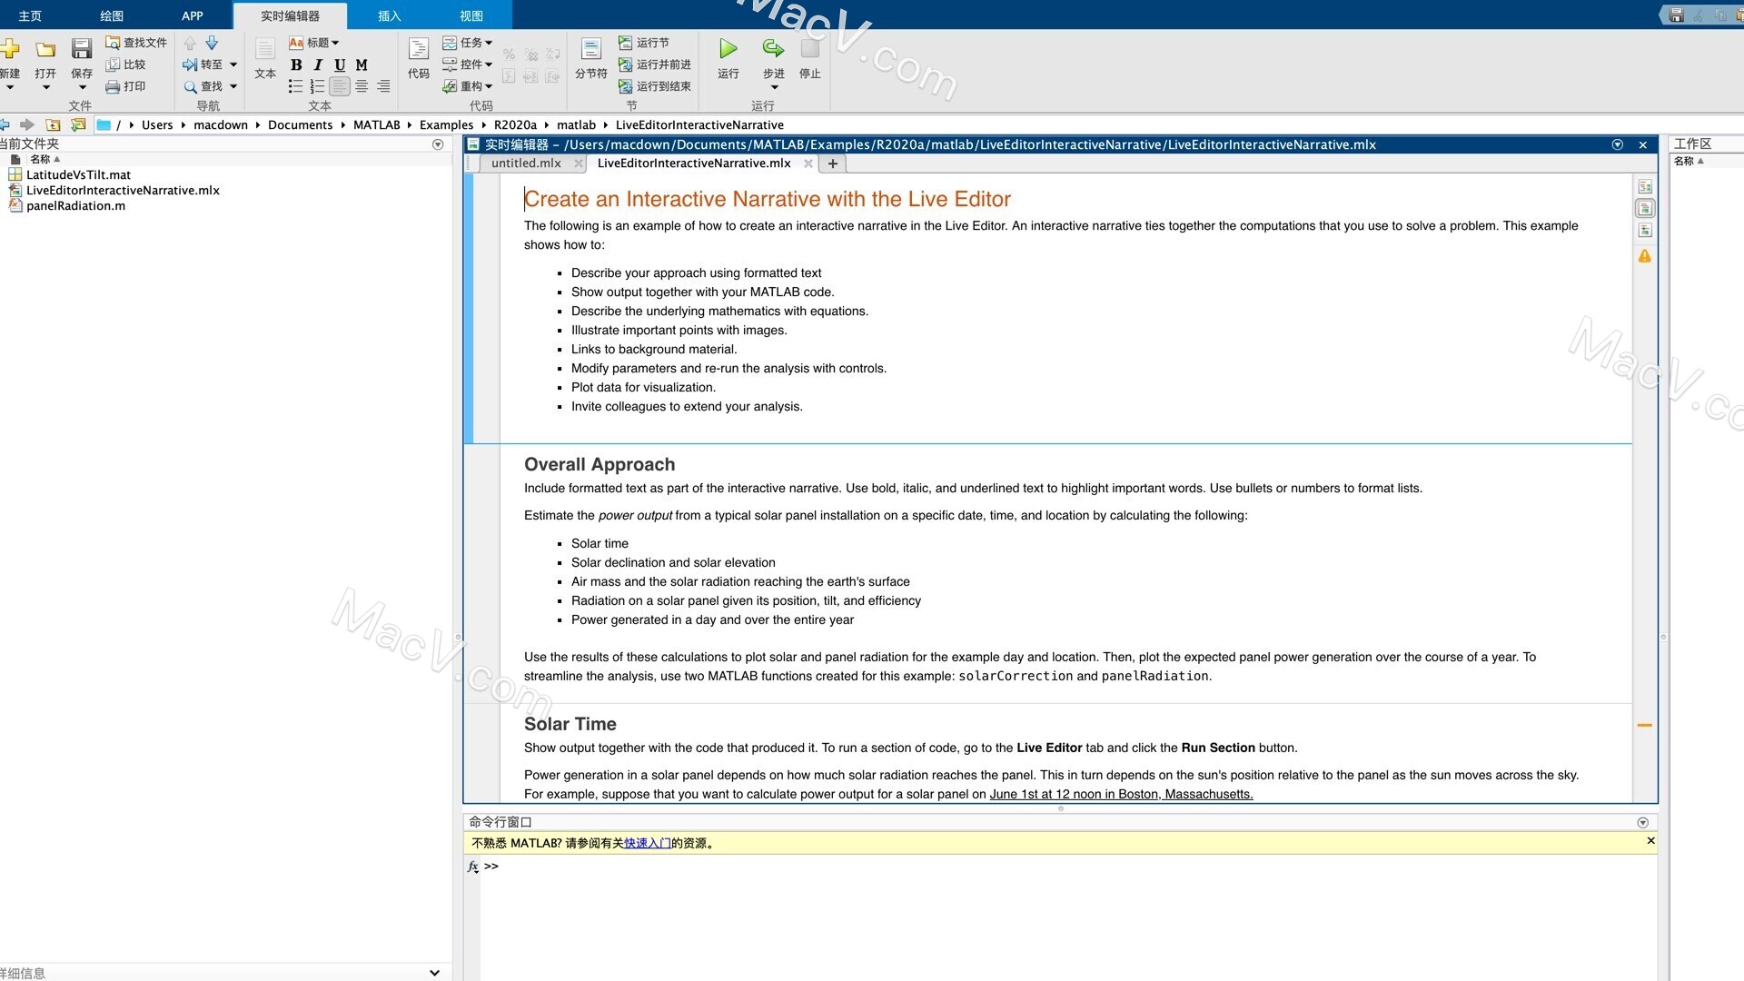Viewport: 1744px width, 981px height.
Task: Click the browse for folder icon
Action: [x=79, y=124]
